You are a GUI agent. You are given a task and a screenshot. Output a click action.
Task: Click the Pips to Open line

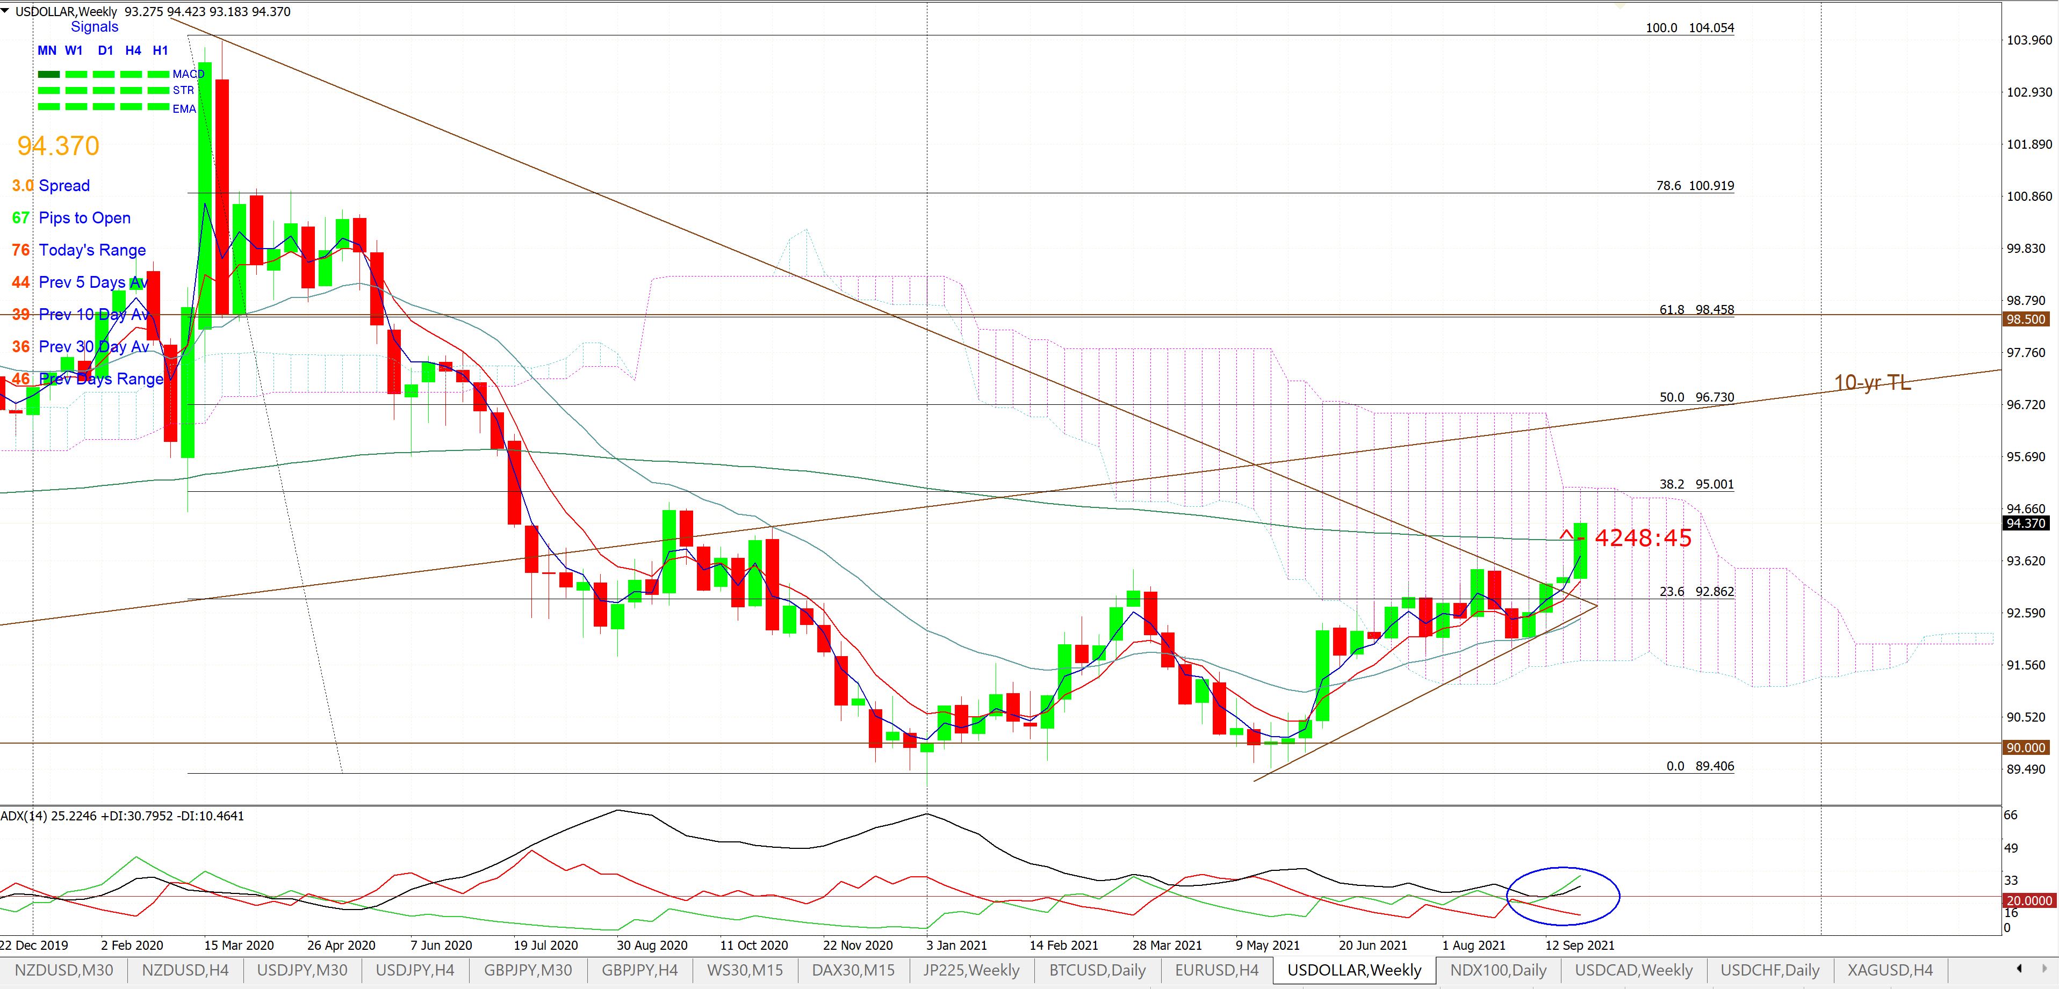point(70,217)
